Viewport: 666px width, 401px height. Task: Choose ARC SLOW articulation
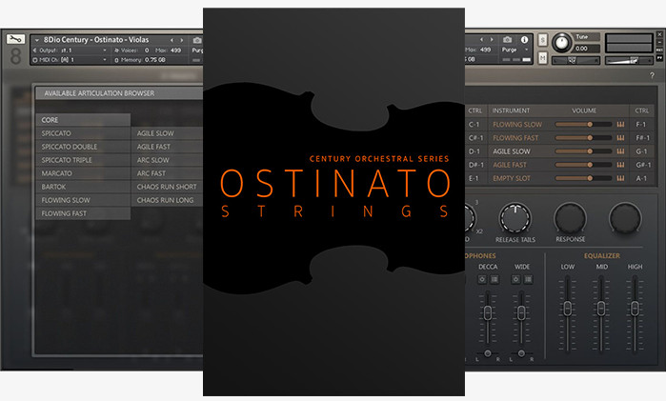[x=167, y=160]
